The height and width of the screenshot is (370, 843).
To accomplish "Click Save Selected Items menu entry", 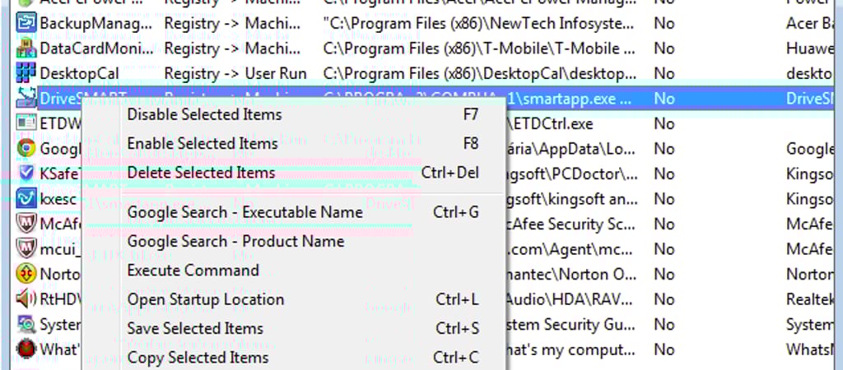I will 195,329.
